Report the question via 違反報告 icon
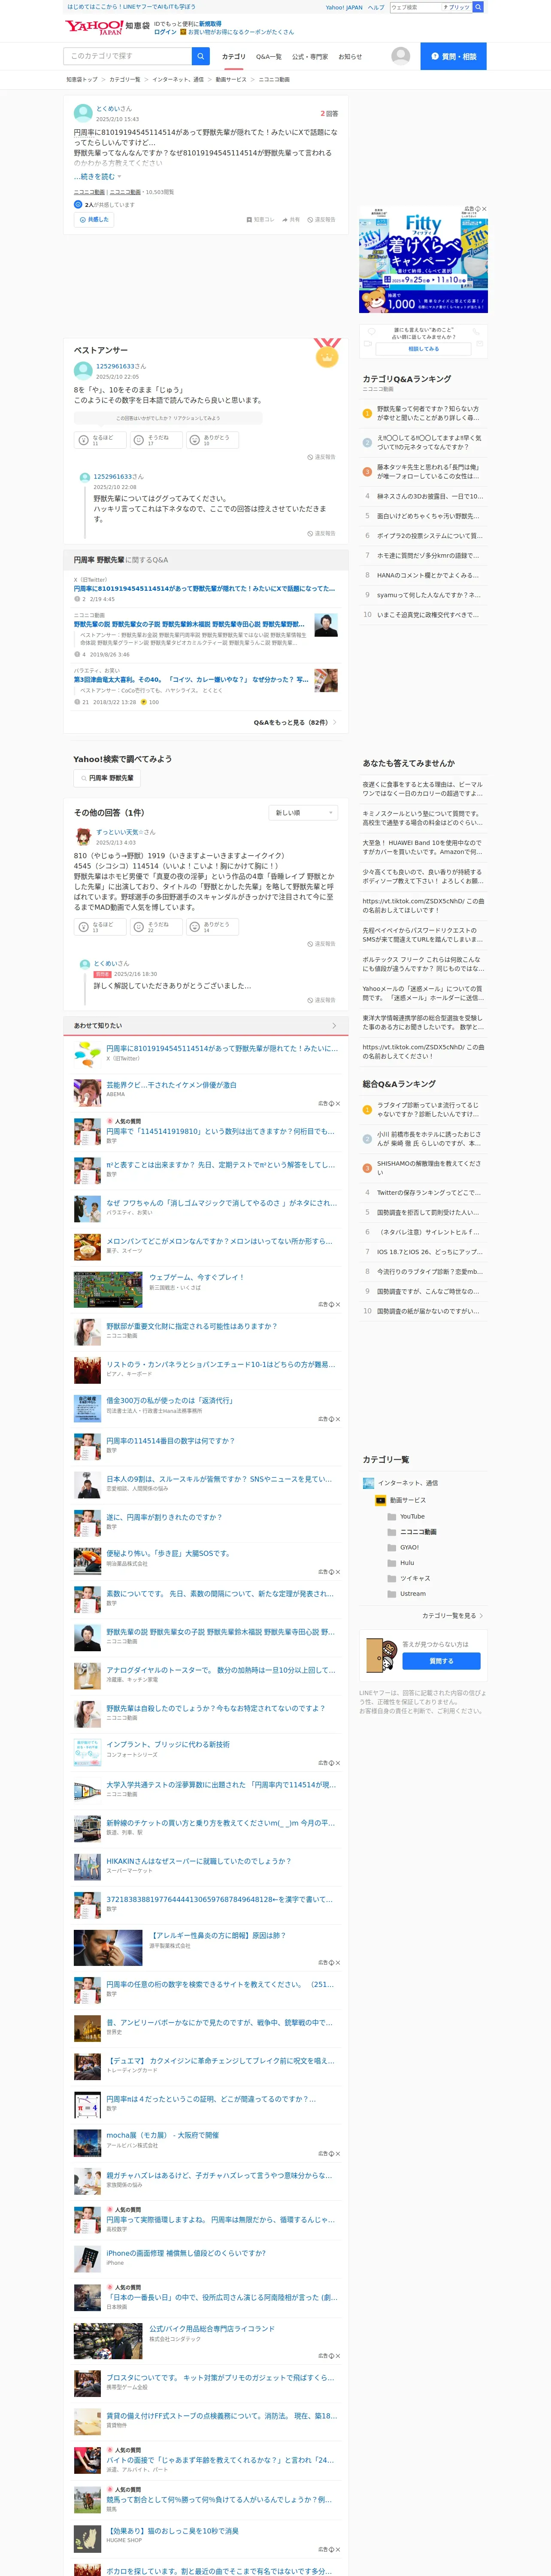This screenshot has height=2576, width=551. point(310,219)
